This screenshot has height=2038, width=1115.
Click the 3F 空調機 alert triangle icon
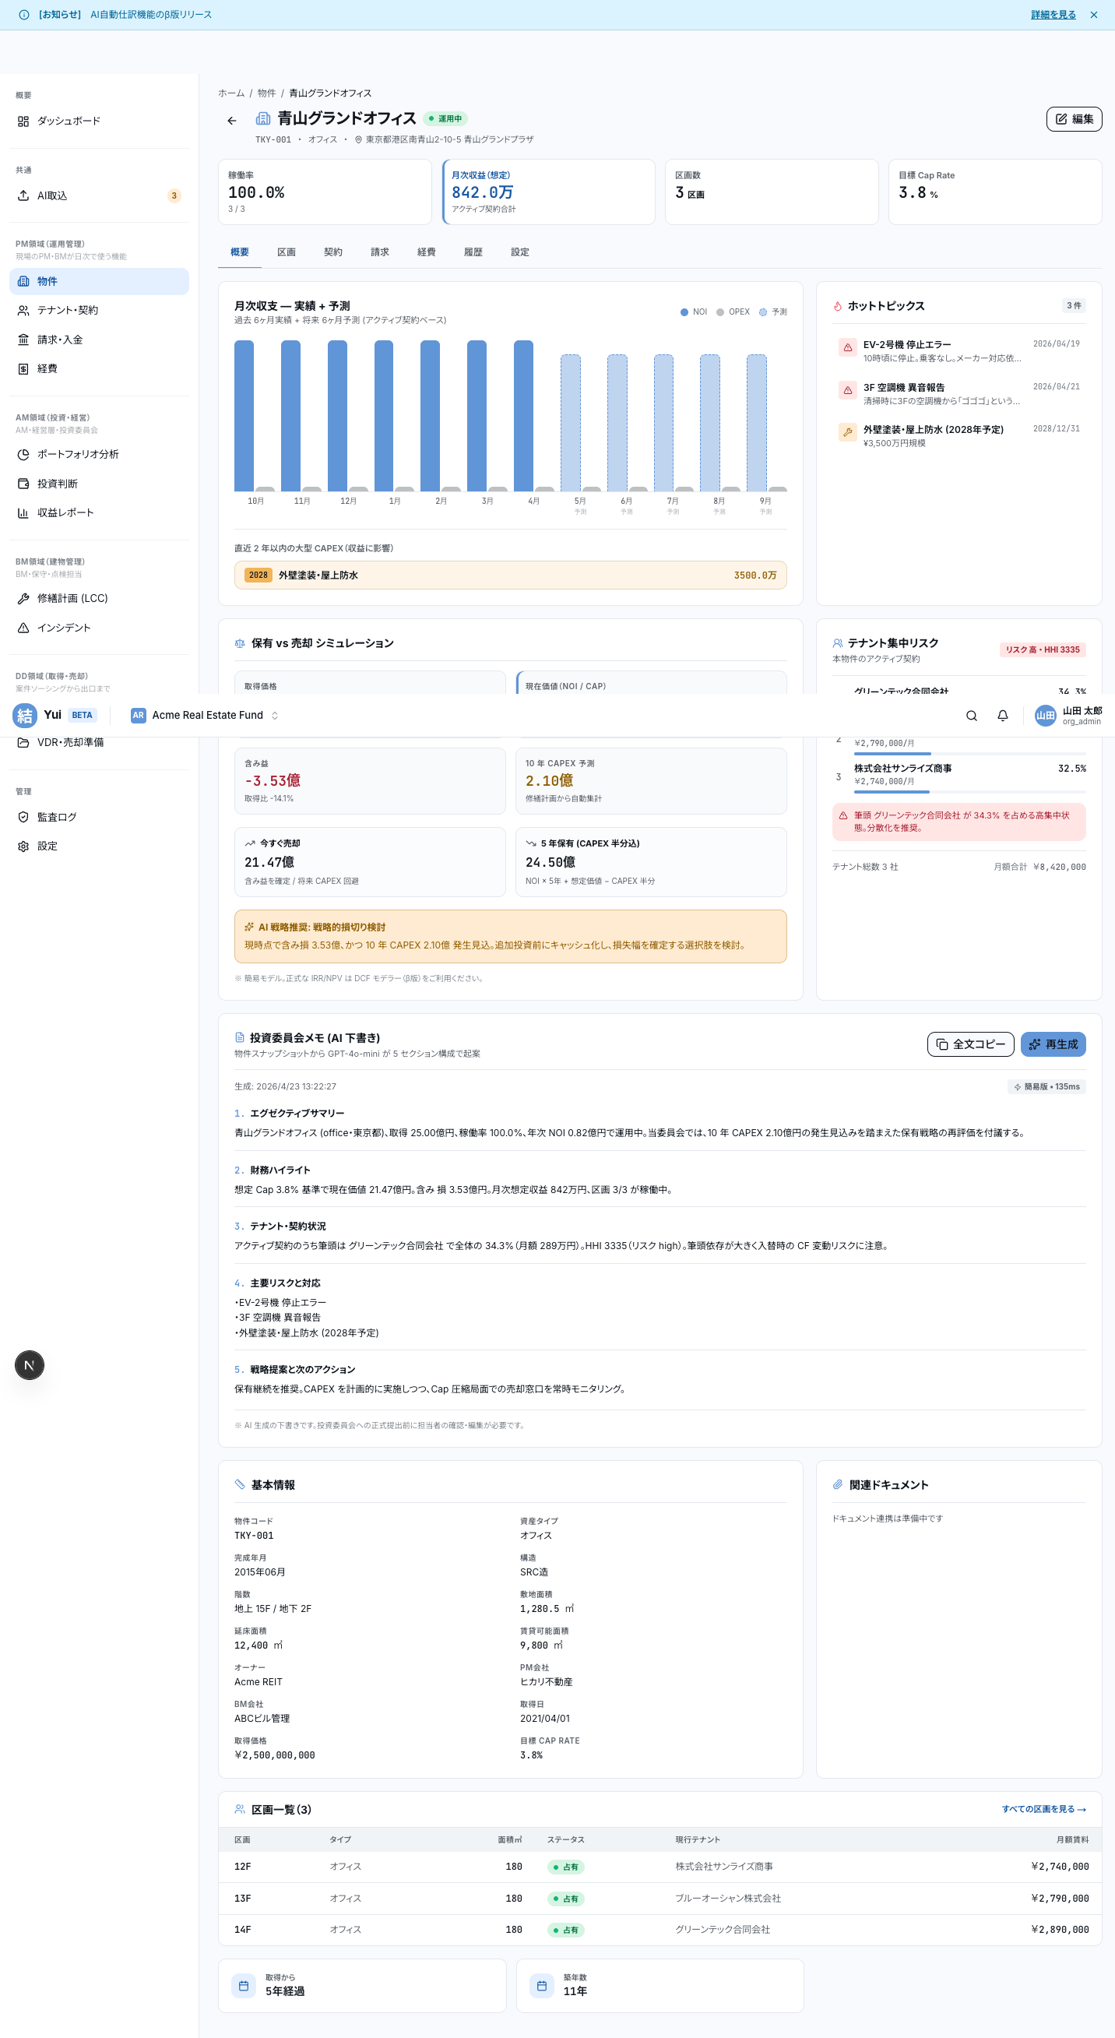[847, 391]
